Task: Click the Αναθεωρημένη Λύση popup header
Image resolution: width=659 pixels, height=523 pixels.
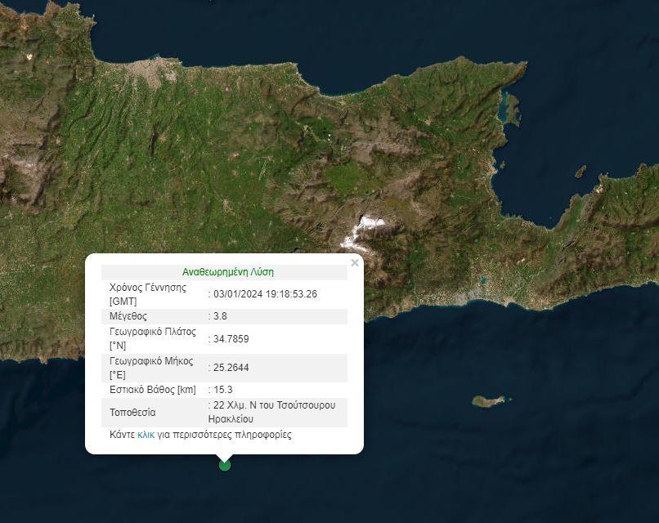Action: (228, 272)
